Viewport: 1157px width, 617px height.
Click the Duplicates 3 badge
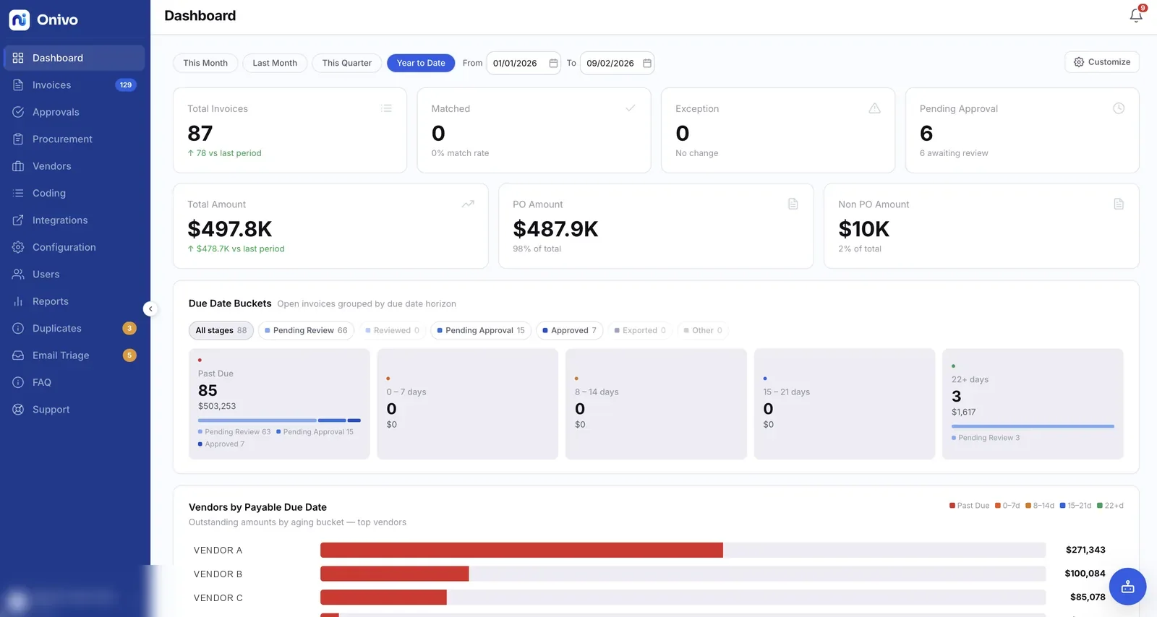coord(129,328)
